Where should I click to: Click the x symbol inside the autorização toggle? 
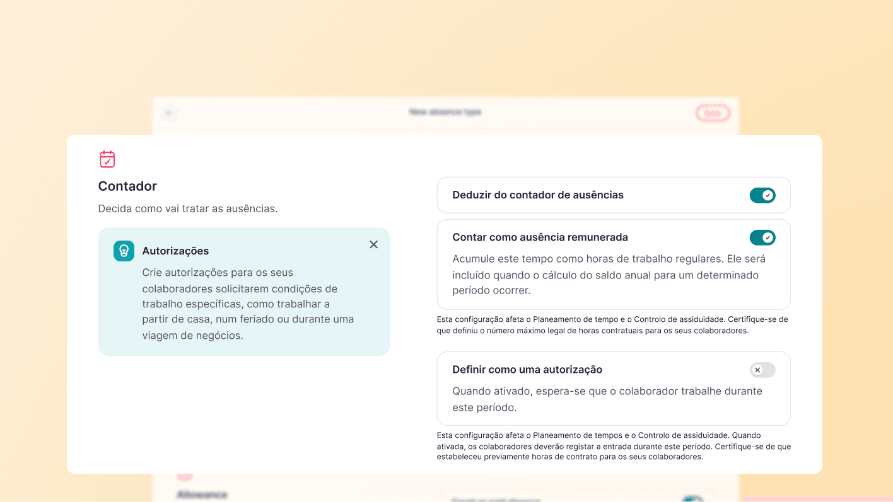[758, 370]
